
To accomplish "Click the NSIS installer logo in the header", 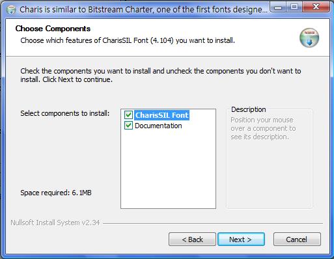I will (x=309, y=38).
